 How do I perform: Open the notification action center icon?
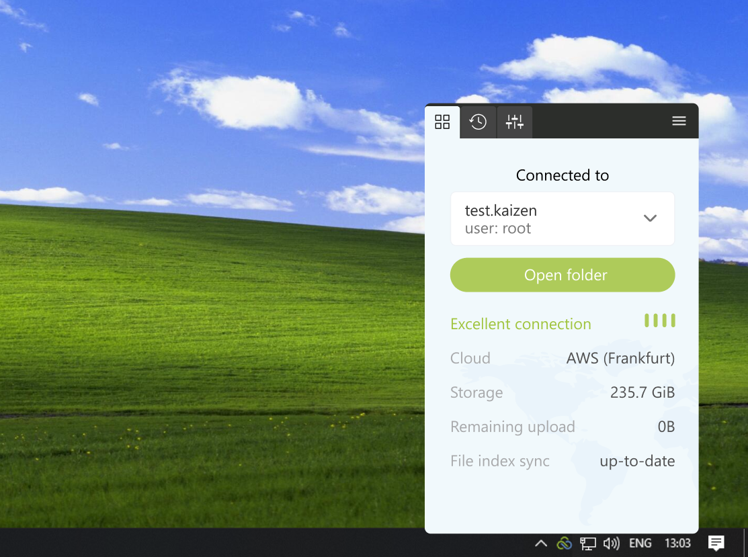point(716,543)
